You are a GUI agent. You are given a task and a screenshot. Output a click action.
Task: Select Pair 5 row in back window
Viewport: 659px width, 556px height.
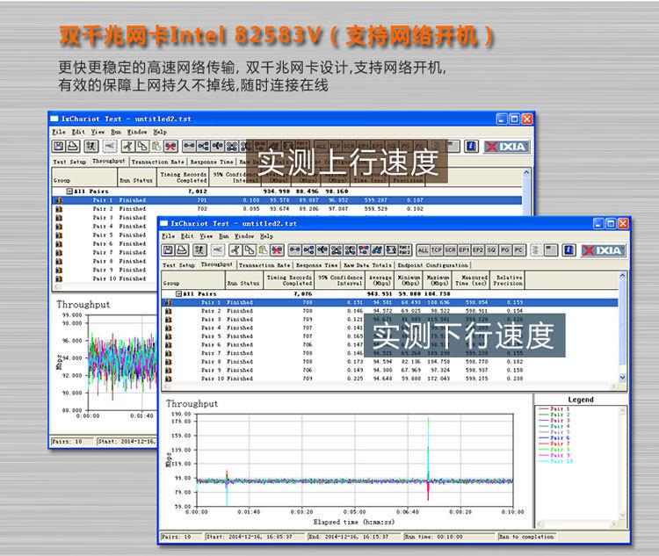tap(105, 235)
